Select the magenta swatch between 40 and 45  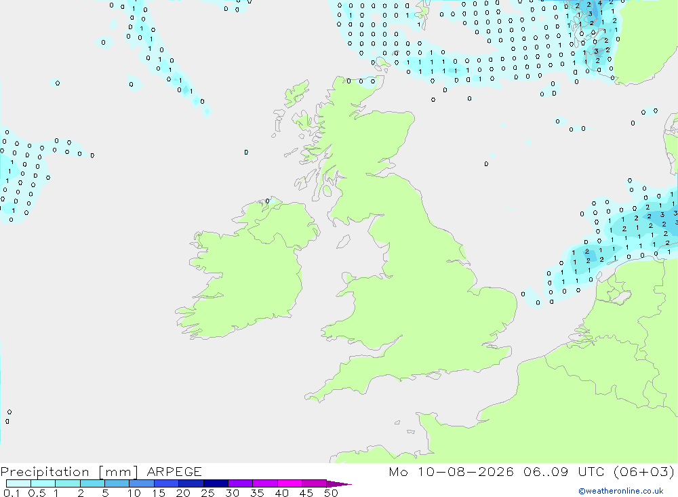point(290,483)
